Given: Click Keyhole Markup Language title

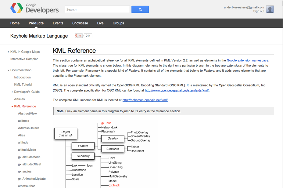Looking at the screenshot, I should [39, 36].
